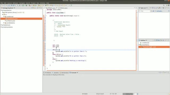The height and width of the screenshot is (95, 170).
Task: Click the Open Console icon in Console view
Action: tap(163, 73)
